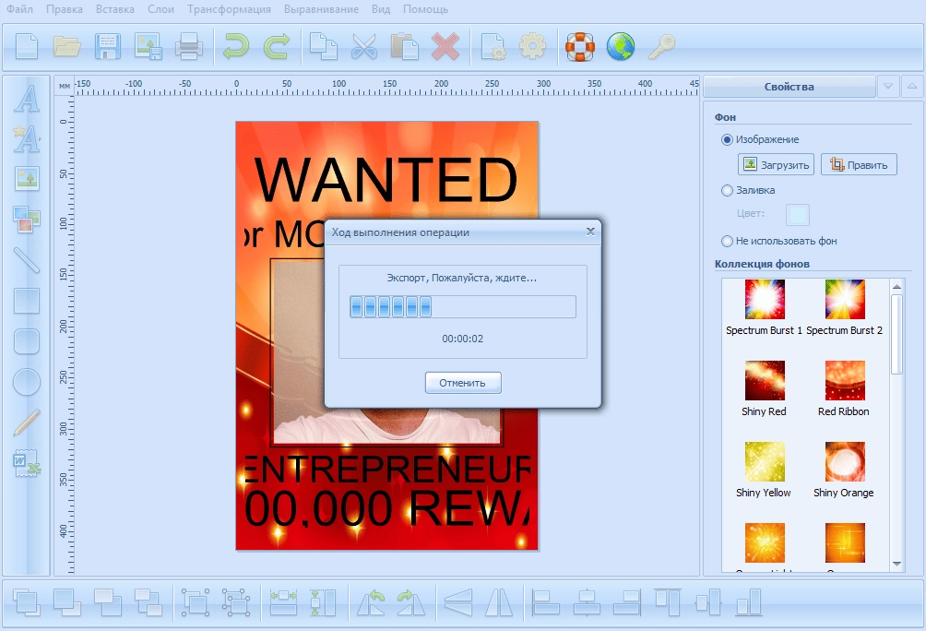Click the export progress bar
The width and height of the screenshot is (926, 631).
point(462,306)
